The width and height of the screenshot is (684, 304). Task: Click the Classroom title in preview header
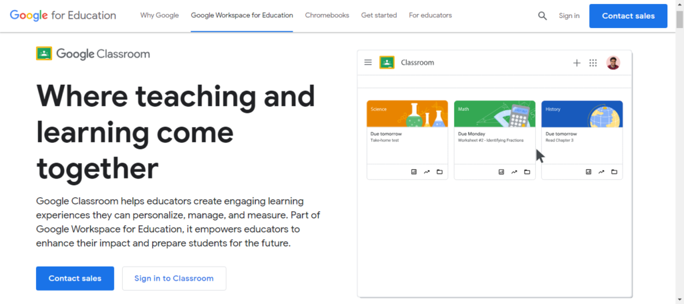(x=417, y=62)
